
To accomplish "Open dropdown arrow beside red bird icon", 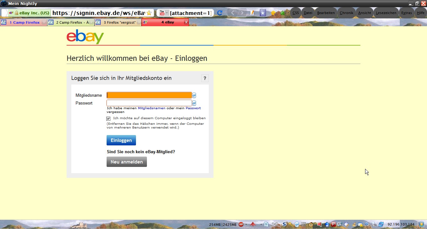I will click(261, 224).
